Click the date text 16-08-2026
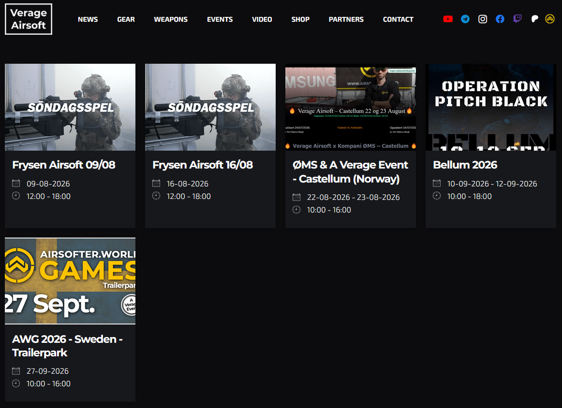This screenshot has width=562, height=408. point(188,183)
